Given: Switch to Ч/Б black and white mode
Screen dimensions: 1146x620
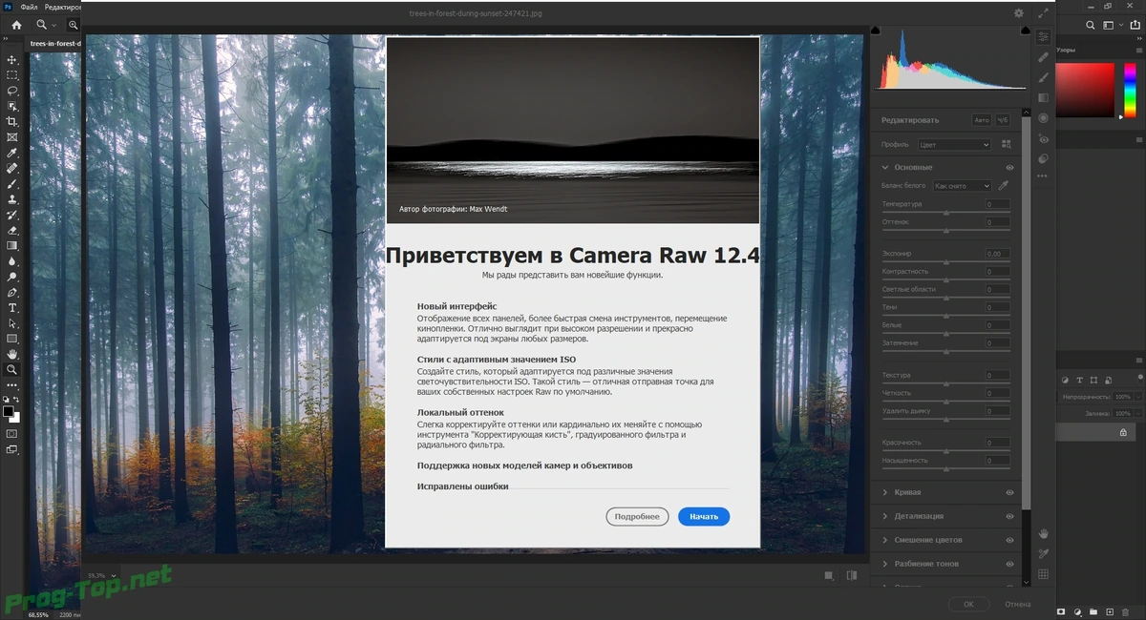Looking at the screenshot, I should tap(1002, 120).
